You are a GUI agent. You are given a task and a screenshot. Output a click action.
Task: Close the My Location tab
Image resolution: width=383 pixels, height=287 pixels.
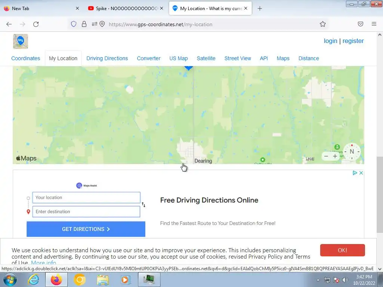tap(246, 8)
